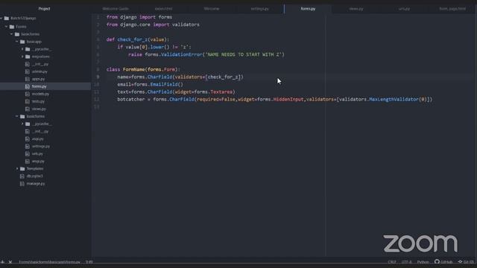This screenshot has width=477, height=268.
Task: Click the plus icon in status bar
Action: tap(2, 262)
